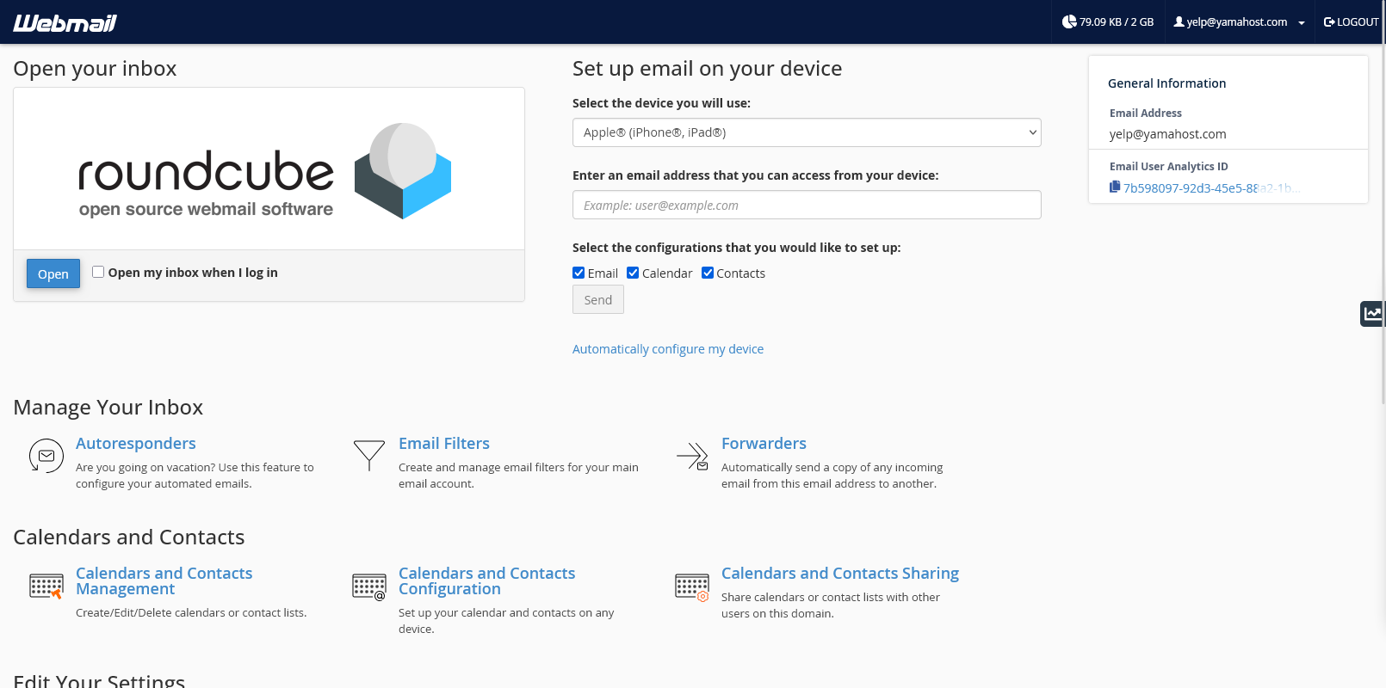
Task: Click the Open your inbox heading
Action: 95,69
